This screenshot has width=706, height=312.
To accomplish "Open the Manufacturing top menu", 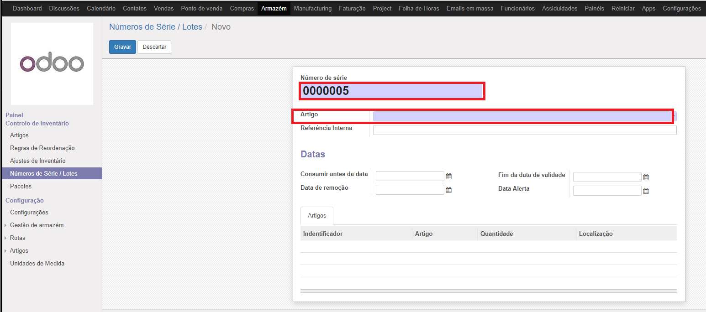I will [x=313, y=8].
